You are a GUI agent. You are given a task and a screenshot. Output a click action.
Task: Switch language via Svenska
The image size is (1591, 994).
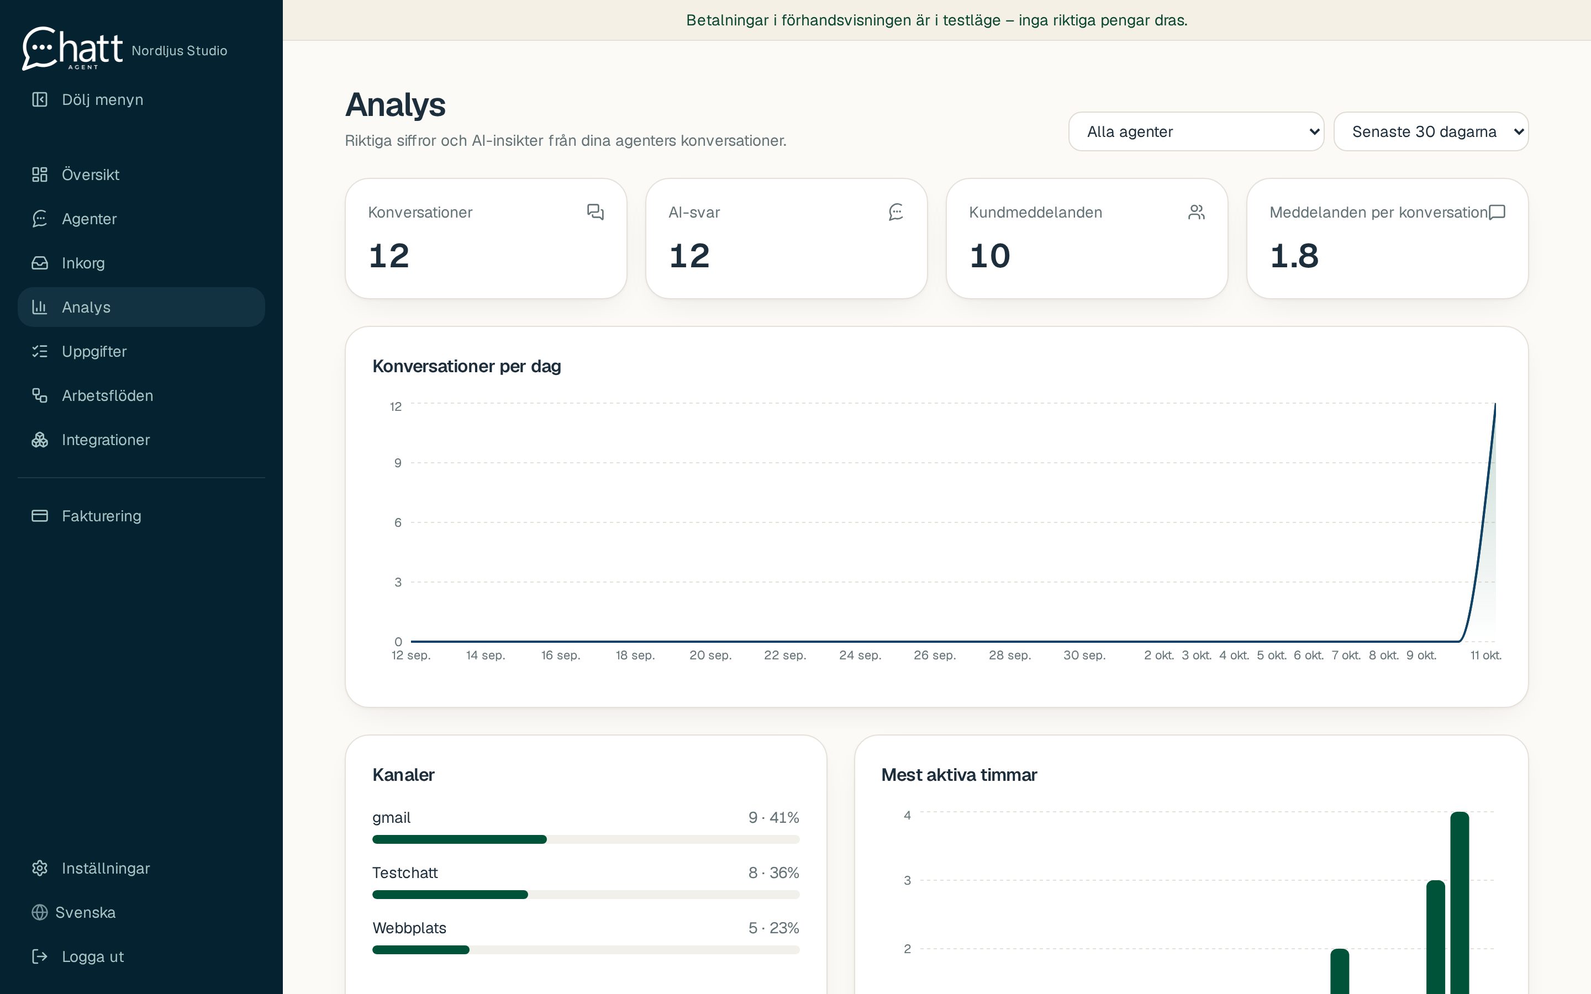141,912
